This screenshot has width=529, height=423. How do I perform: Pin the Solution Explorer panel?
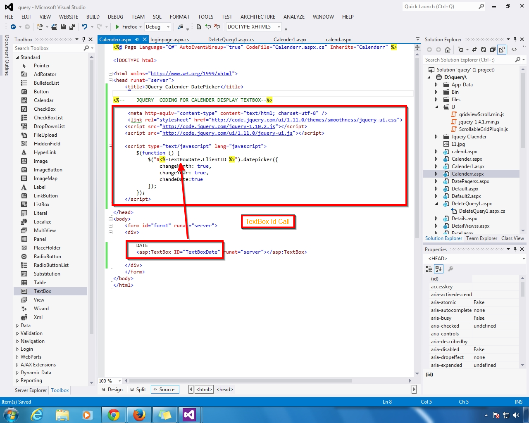pos(515,39)
